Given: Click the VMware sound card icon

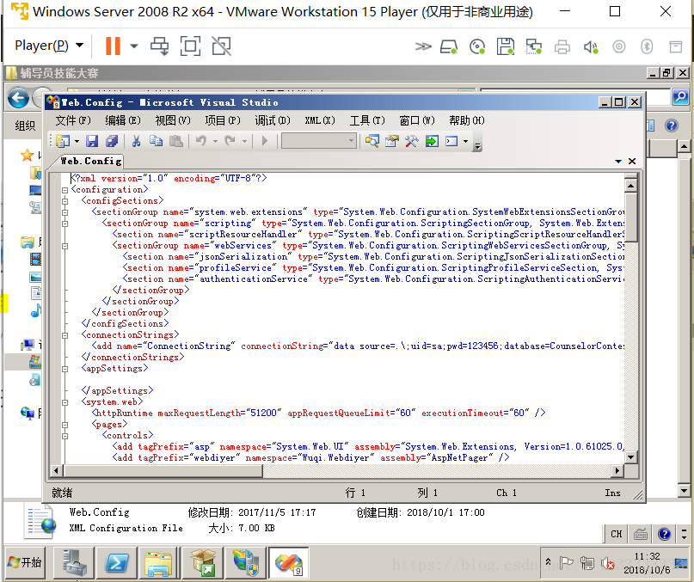Looking at the screenshot, I should point(591,46).
